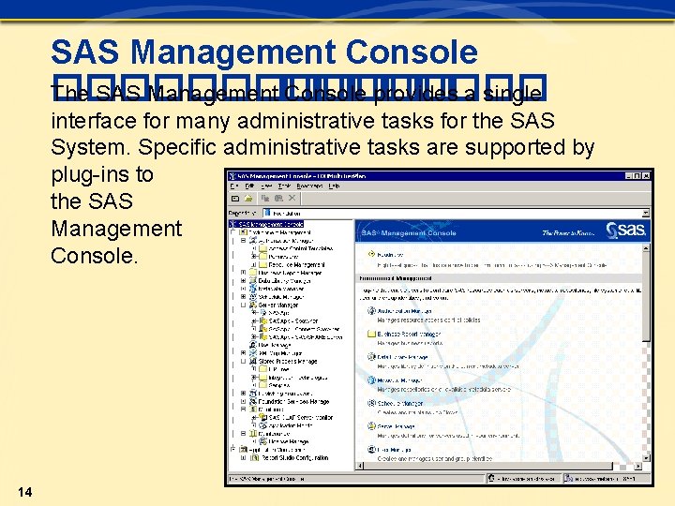The width and height of the screenshot is (675, 506).
Task: Collapse the Monitoring tree node
Action: (243, 409)
